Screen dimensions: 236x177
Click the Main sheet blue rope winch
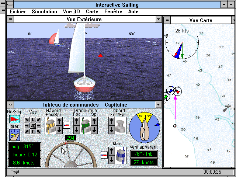pos(121,156)
